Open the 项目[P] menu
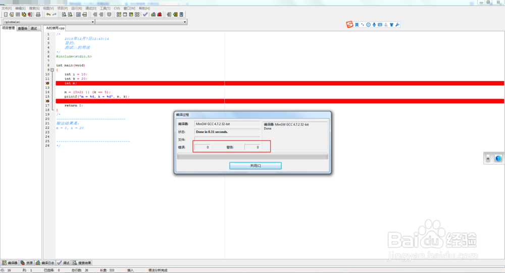The image size is (505, 273). 63,9
